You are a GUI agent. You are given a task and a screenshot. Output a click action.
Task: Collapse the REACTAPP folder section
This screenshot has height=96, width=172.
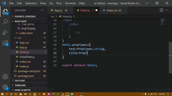pos(29,21)
